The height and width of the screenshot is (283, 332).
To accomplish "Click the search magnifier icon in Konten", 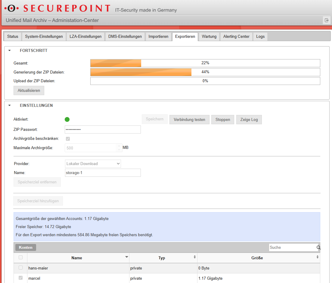I will pyautogui.click(x=318, y=248).
